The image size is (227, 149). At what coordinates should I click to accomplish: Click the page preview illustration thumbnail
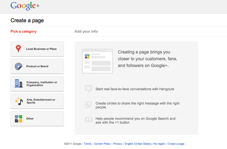(x=97, y=61)
